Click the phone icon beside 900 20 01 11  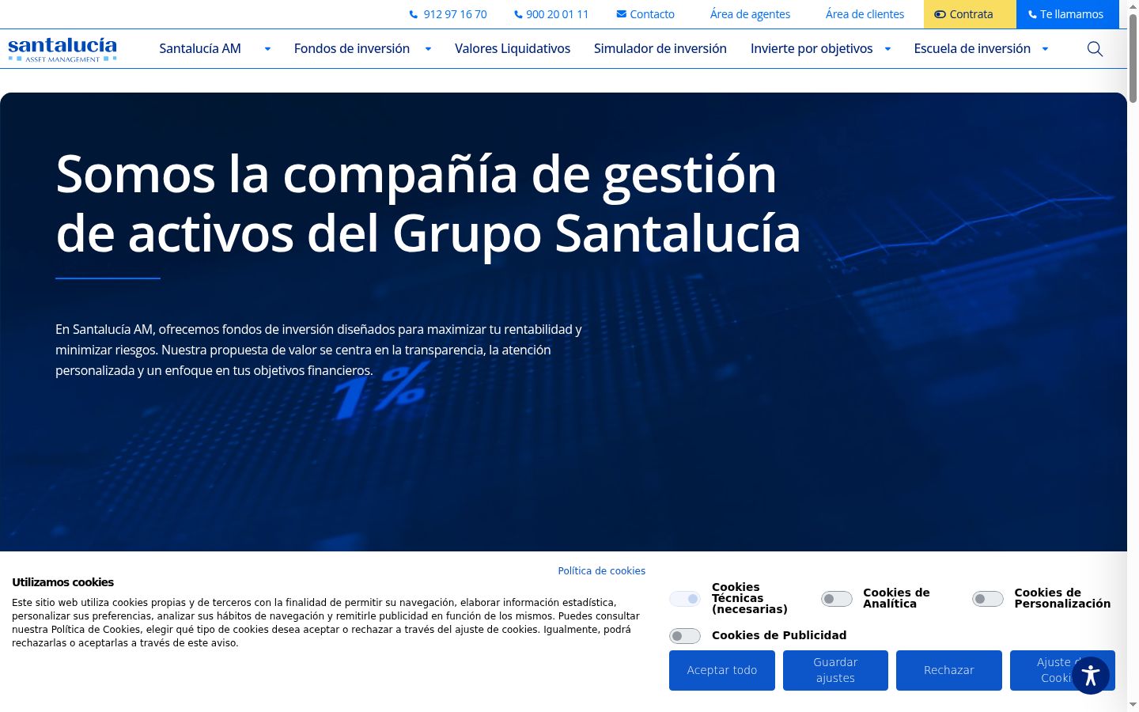click(518, 14)
